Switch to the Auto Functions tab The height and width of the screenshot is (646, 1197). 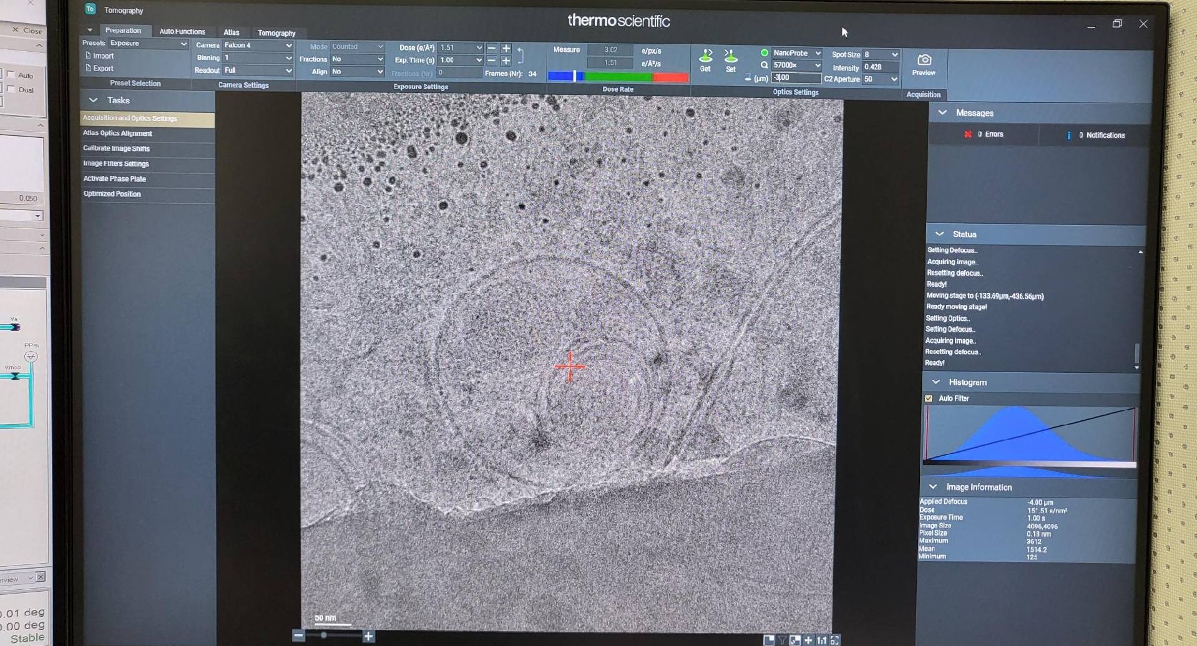pos(182,31)
